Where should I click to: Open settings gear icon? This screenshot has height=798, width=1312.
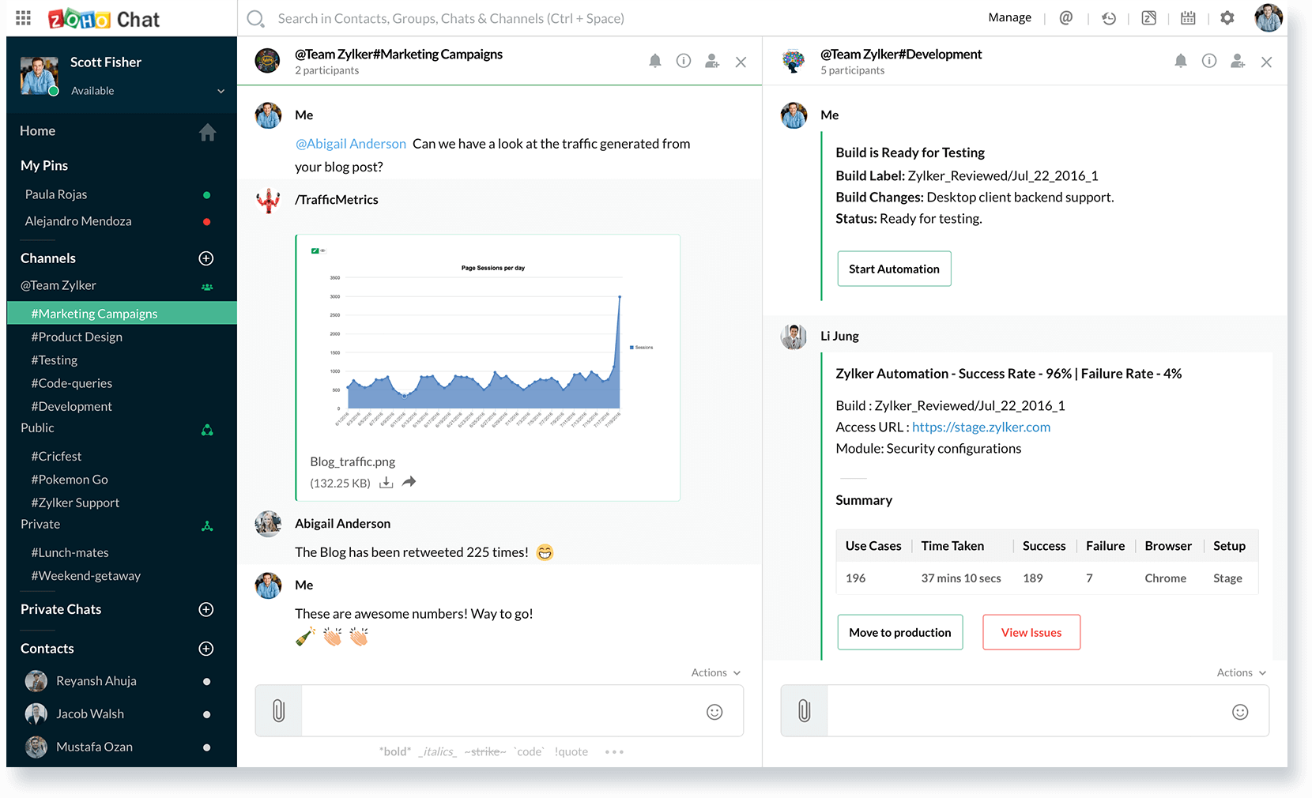(1227, 18)
